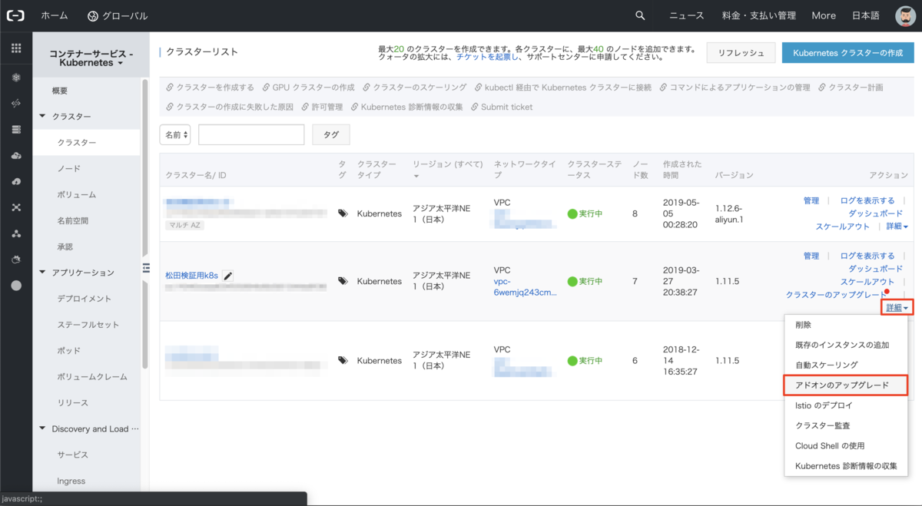Screen dimensions: 922x506
Task: Open the global region globe icon
Action: coord(93,16)
